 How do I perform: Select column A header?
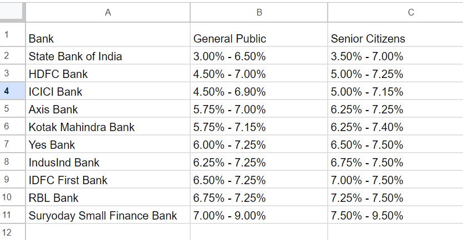point(108,12)
